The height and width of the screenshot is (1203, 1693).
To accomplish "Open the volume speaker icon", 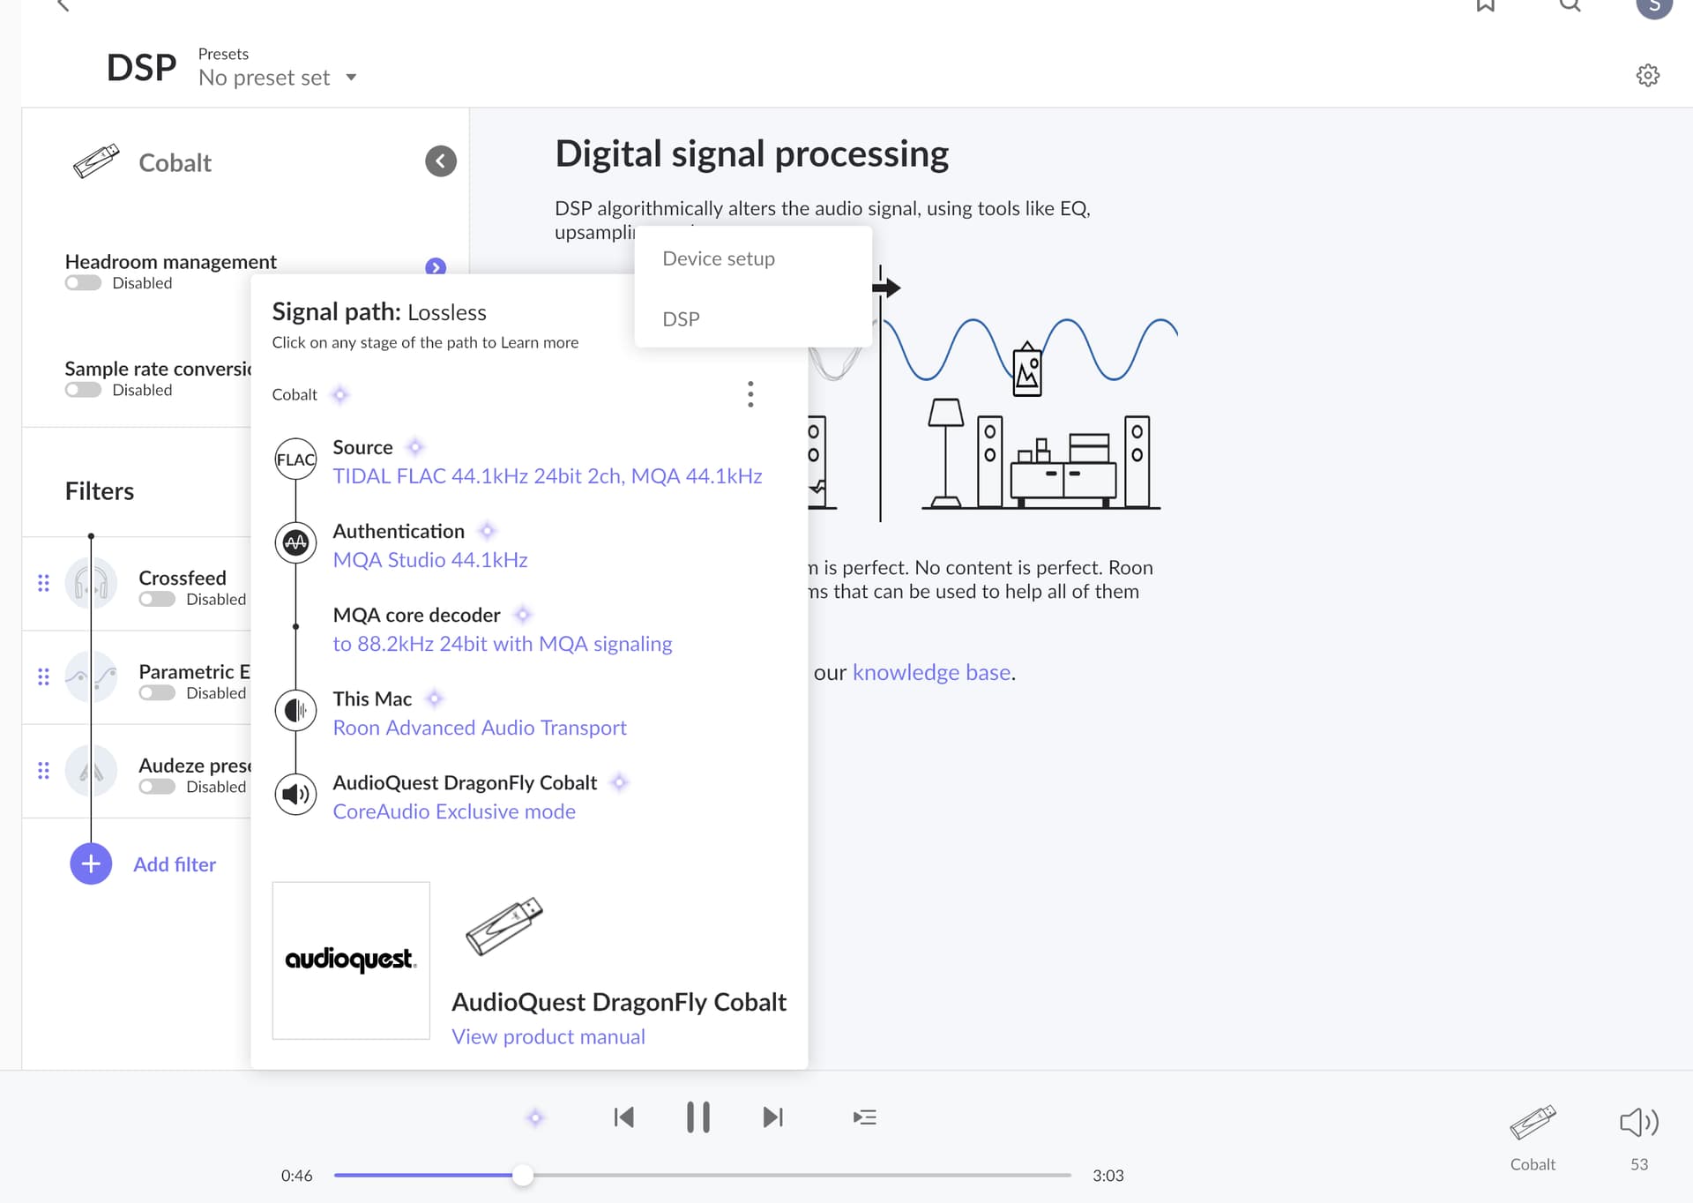I will tap(1638, 1122).
